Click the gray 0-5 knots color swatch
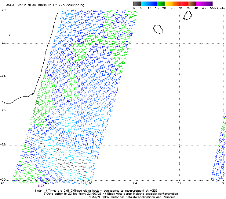The image size is (226, 199). click(x=137, y=4)
